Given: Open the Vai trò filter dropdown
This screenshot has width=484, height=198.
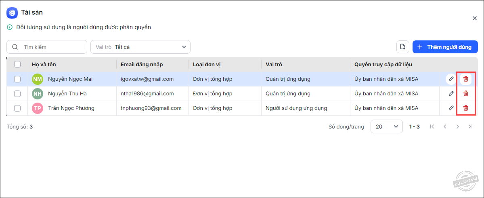Looking at the screenshot, I should click(140, 47).
